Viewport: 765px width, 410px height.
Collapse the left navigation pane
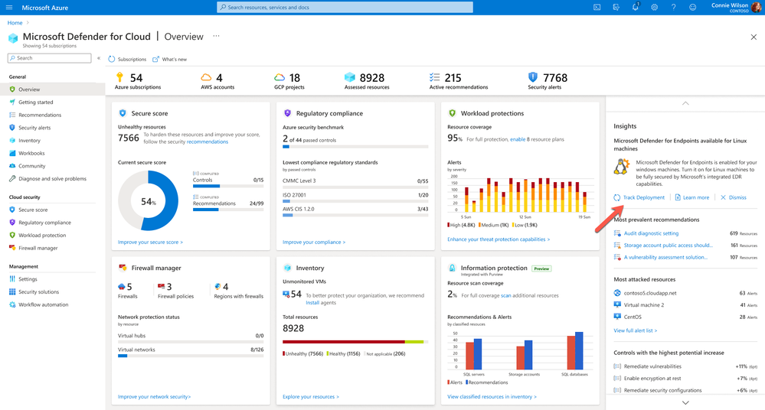coord(99,58)
